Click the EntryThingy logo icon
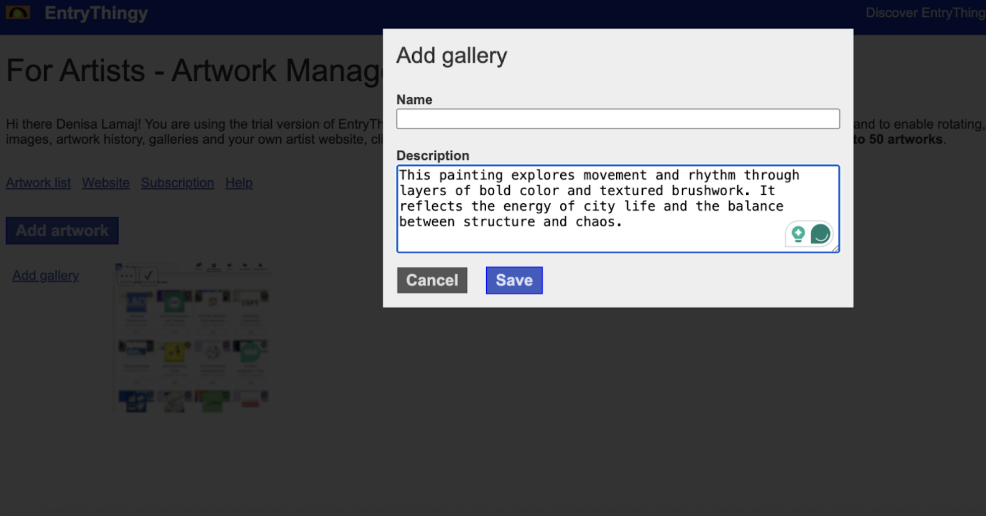This screenshot has width=986, height=516. pyautogui.click(x=17, y=12)
